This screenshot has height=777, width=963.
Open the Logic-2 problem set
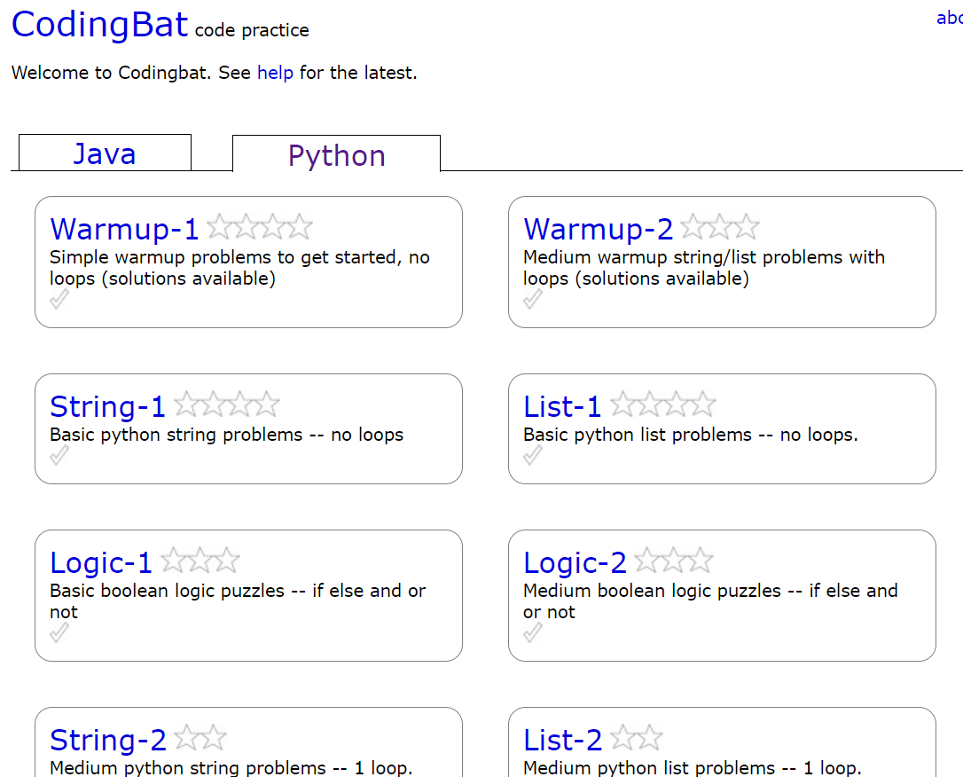575,561
